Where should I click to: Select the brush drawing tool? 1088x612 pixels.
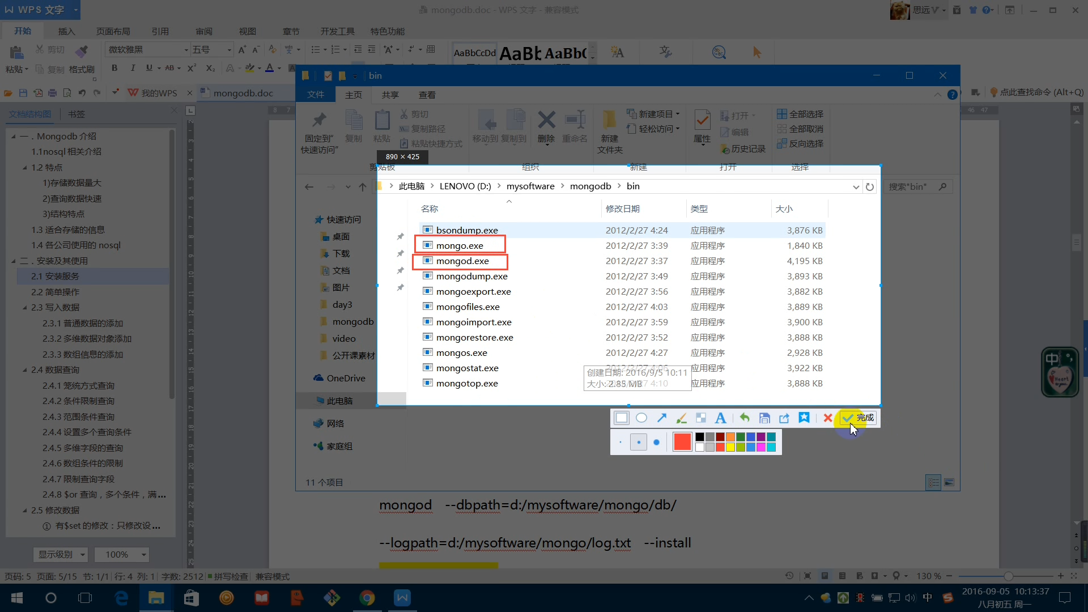[681, 418]
